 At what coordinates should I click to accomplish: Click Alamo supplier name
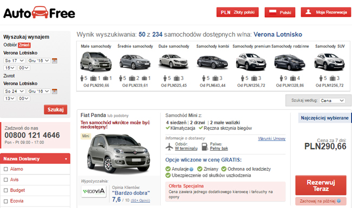(17, 169)
